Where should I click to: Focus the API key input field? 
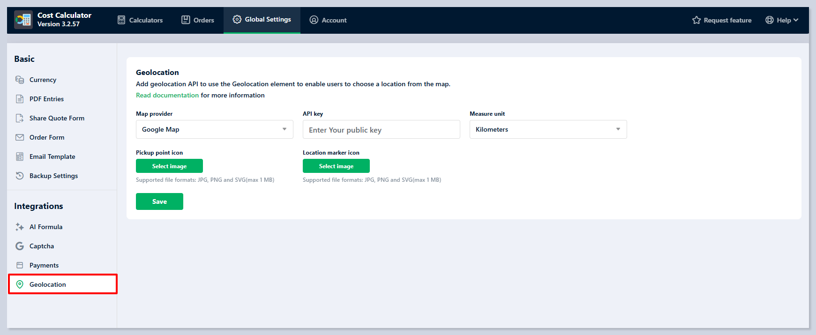point(381,130)
